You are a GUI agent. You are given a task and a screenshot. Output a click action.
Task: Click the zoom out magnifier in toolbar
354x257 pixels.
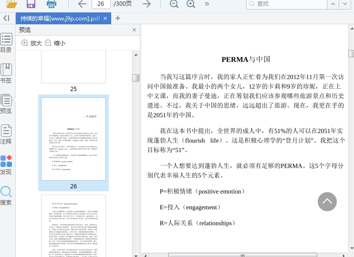click(174, 4)
